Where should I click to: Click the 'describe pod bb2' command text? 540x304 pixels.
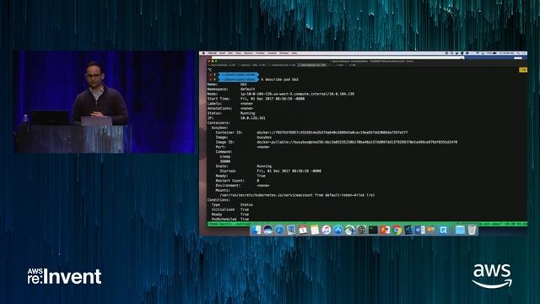point(282,79)
